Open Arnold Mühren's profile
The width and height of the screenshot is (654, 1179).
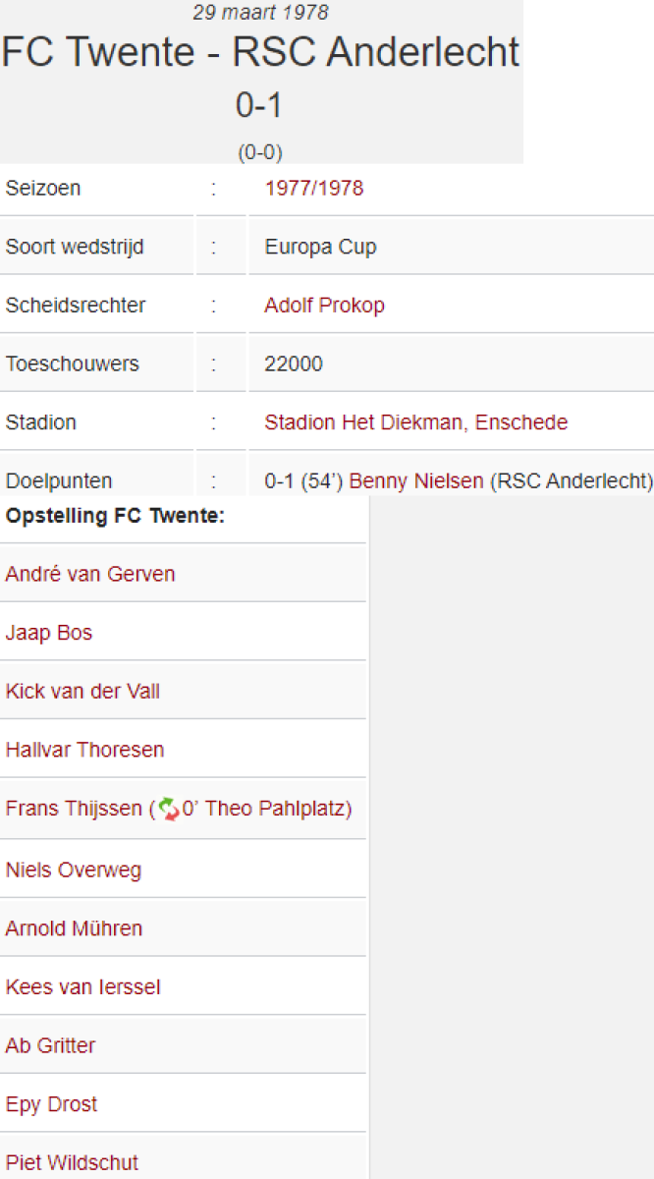(x=74, y=928)
